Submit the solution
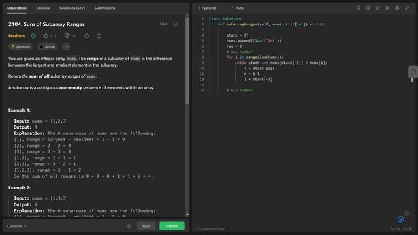 coord(172,226)
